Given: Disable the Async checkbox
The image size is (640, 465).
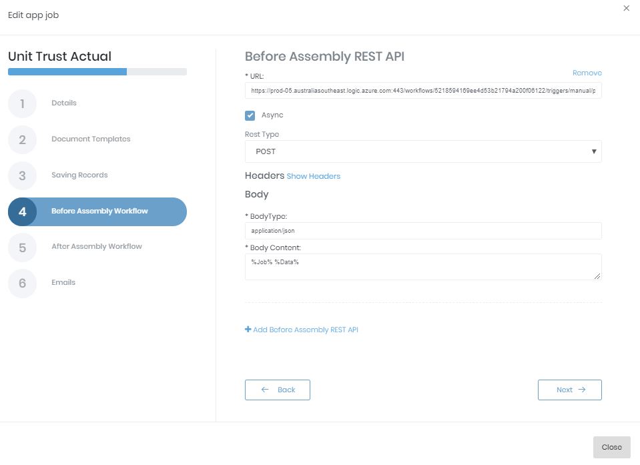Looking at the screenshot, I should [x=250, y=115].
